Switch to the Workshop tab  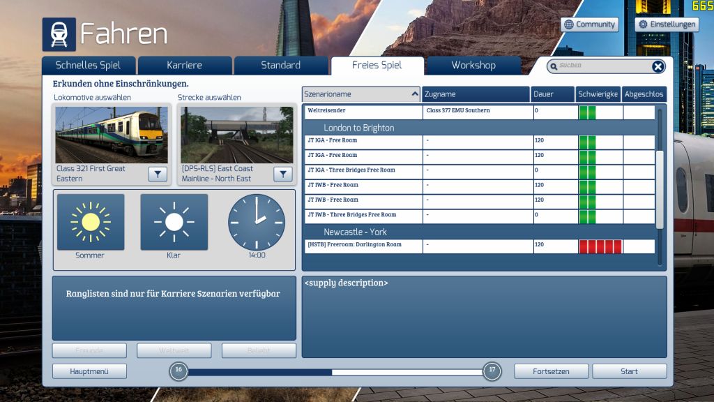pyautogui.click(x=473, y=66)
